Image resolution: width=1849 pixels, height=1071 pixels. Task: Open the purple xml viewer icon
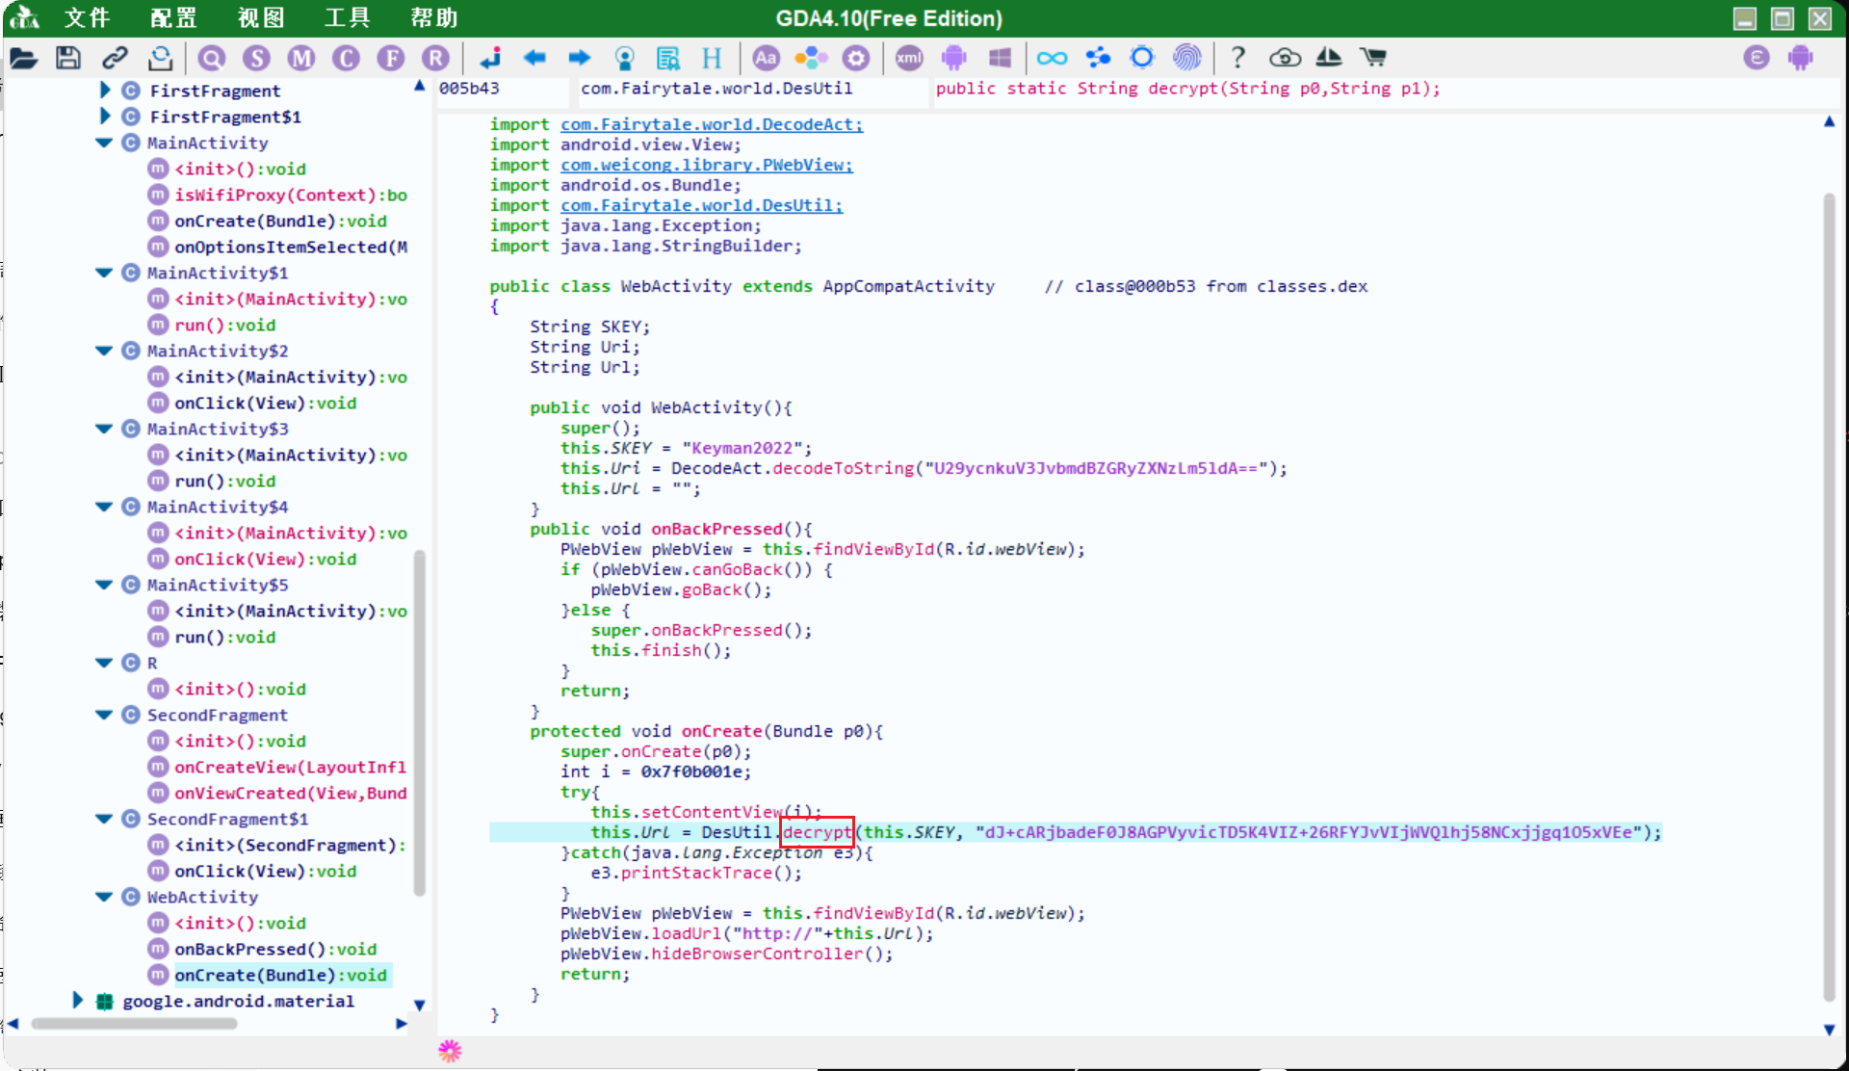pyautogui.click(x=909, y=59)
